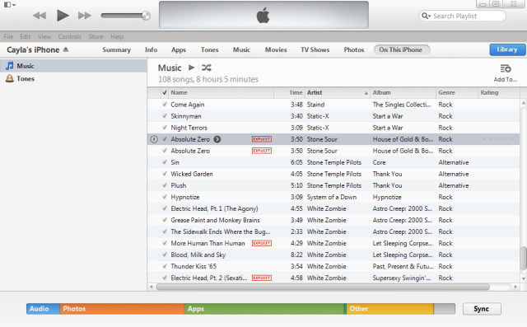Open the View menu
This screenshot has width=527, height=327.
44,36
